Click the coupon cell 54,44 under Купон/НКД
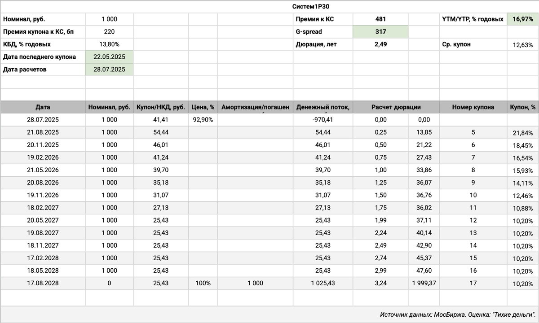This screenshot has height=323, width=539. (x=161, y=132)
